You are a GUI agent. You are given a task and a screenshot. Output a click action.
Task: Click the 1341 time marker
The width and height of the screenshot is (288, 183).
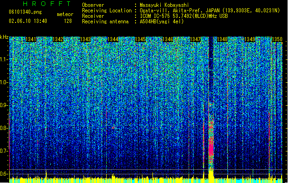[31, 39]
